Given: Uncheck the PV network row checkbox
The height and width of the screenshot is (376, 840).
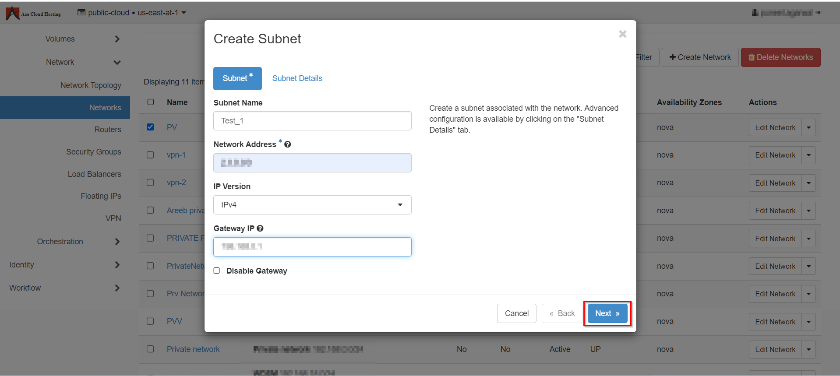Looking at the screenshot, I should point(150,127).
